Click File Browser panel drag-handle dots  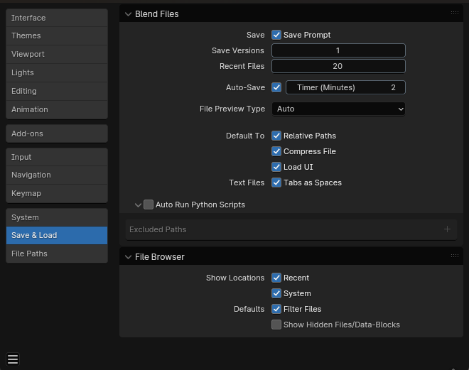click(x=454, y=256)
